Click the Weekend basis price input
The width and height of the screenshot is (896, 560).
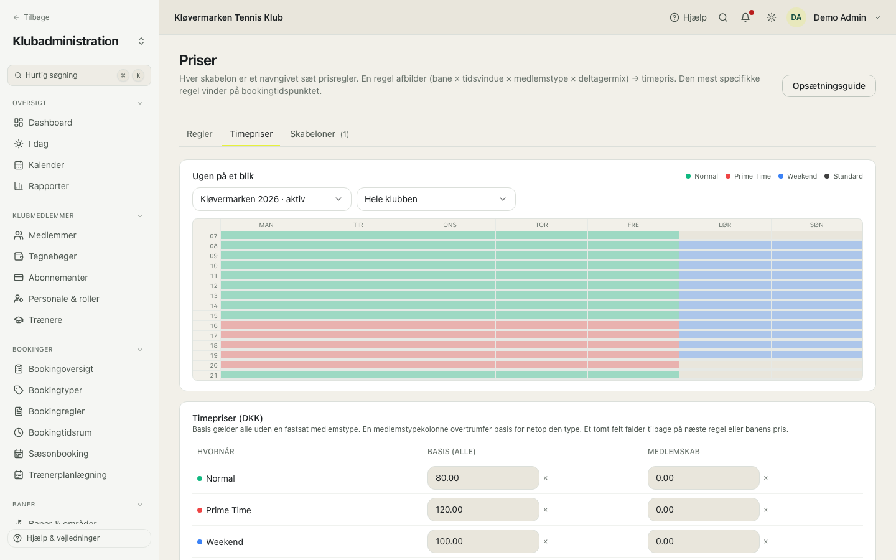tap(483, 541)
